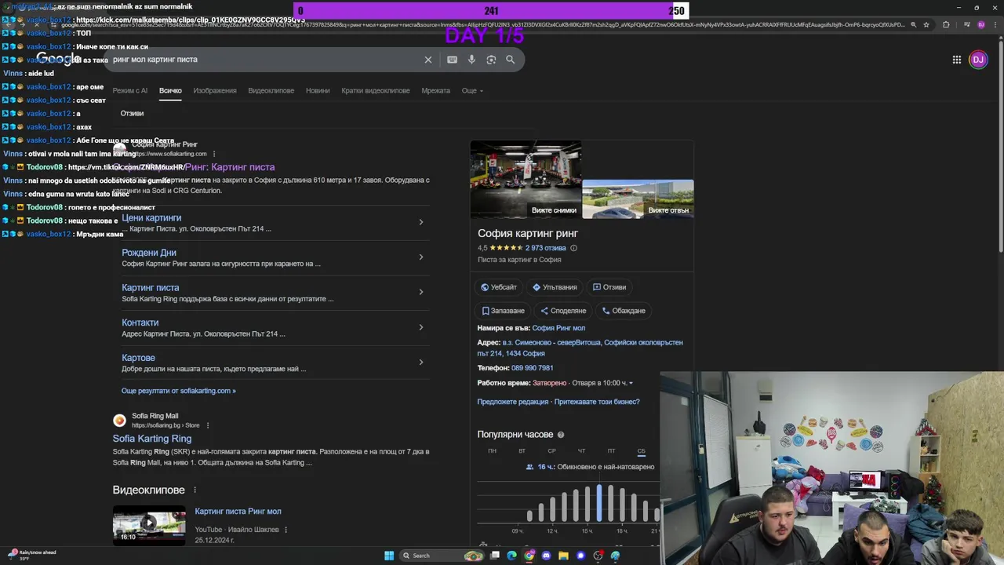Open the zoom level indicator in address bar
The width and height of the screenshot is (1004, 565).
[913, 24]
